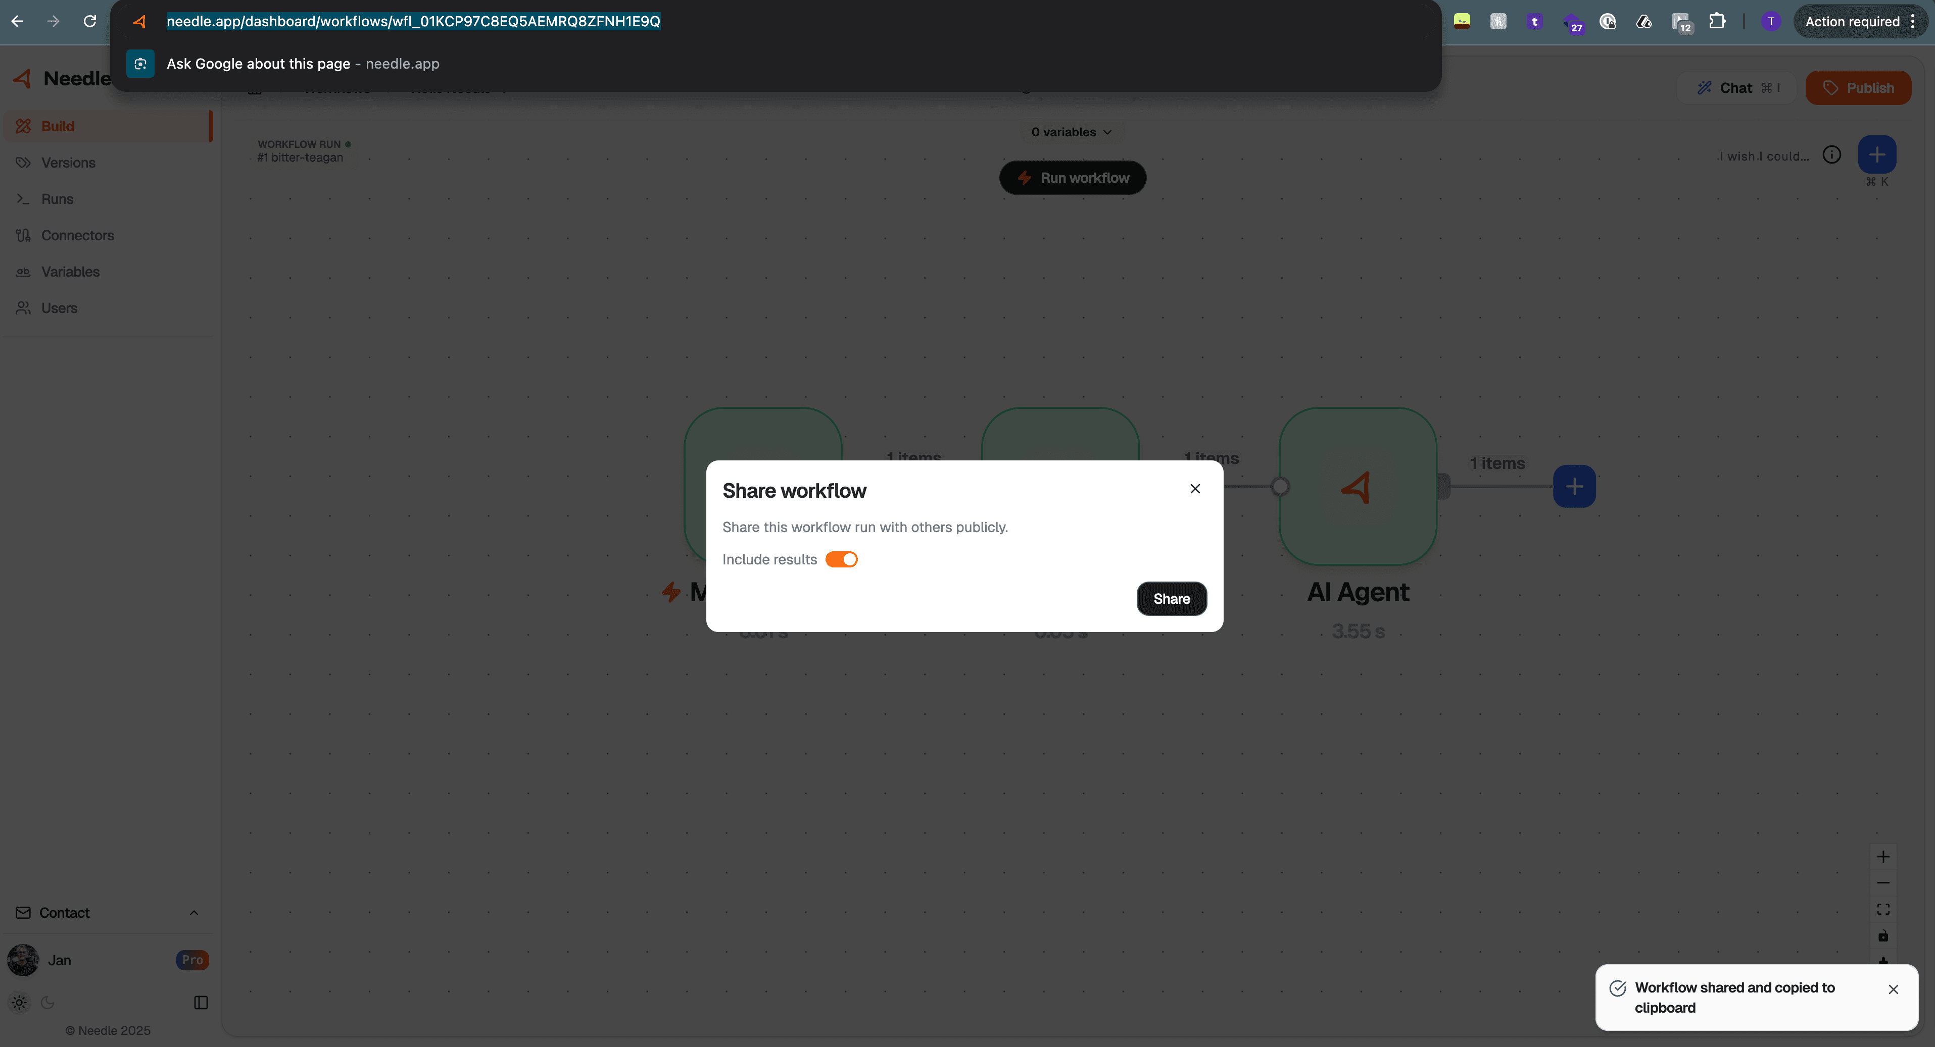This screenshot has width=1935, height=1047.
Task: Expand the Contact section chevron
Action: (x=194, y=913)
